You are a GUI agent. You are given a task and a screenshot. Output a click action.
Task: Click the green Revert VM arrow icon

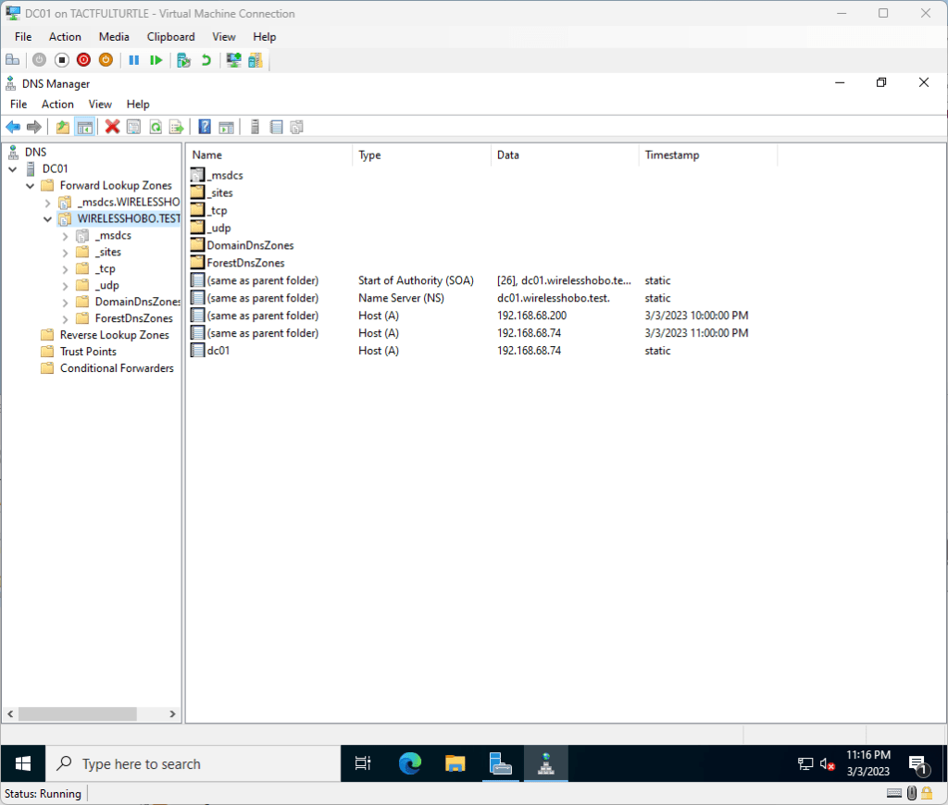206,60
